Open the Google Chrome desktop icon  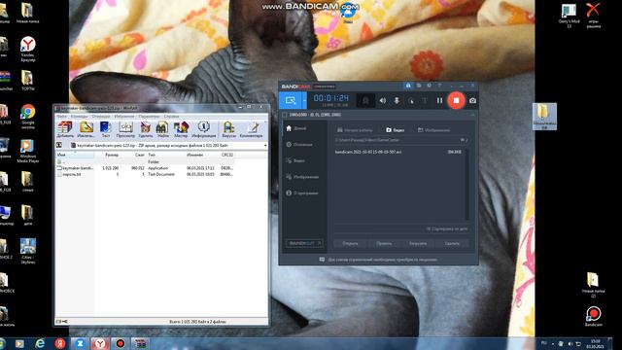tap(28, 117)
